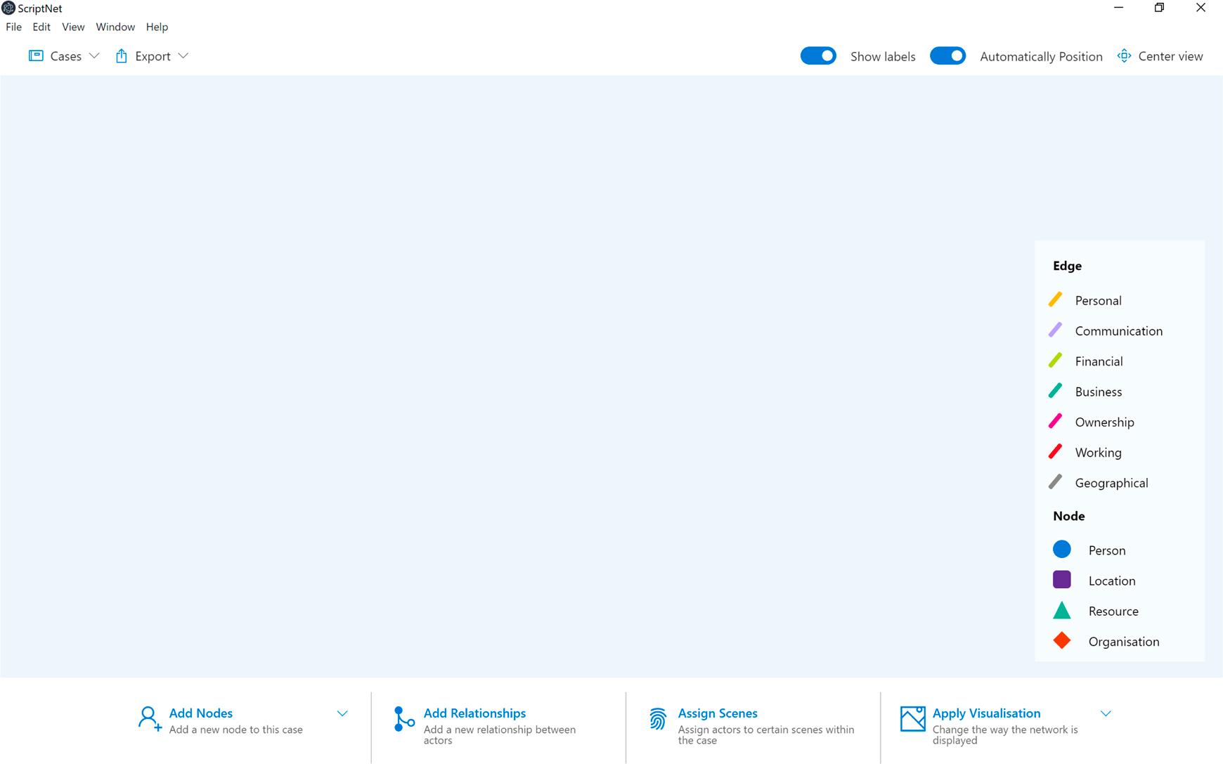
Task: Click the ScriptNet logo in the title bar
Action: click(x=7, y=8)
